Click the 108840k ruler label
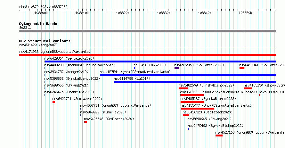Image resolution: width=285 pixels, height=148 pixels. tap(205, 13)
